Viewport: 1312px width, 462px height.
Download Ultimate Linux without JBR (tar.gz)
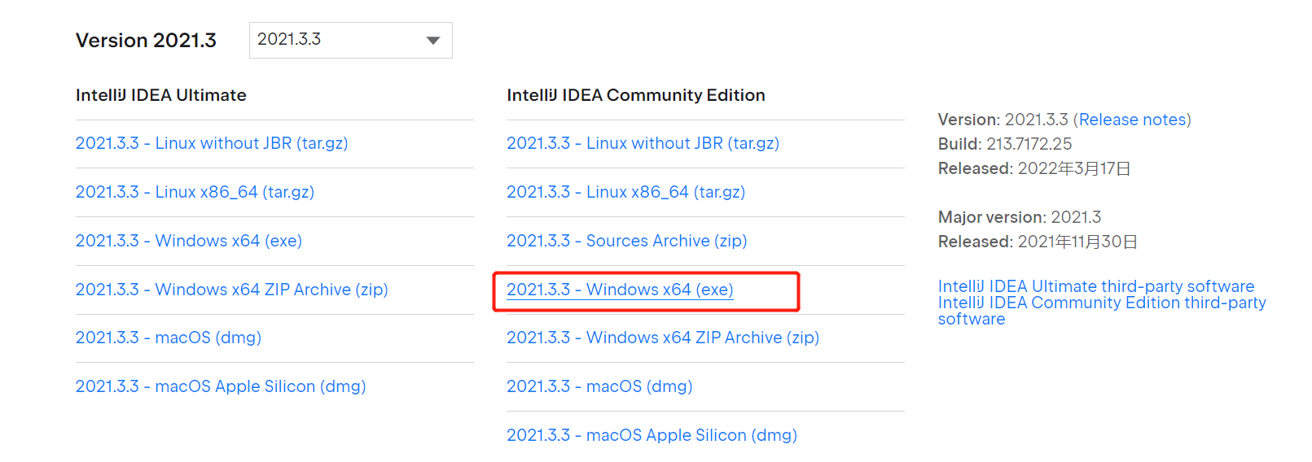coord(212,144)
